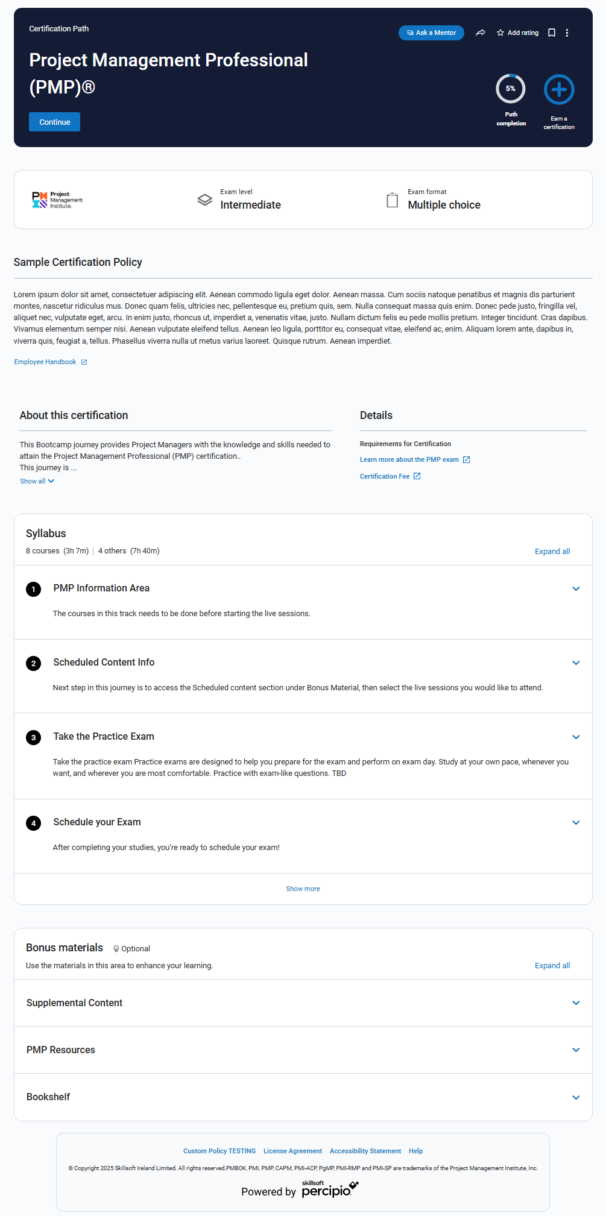Click the Add rating star
606x1216 pixels.
500,33
